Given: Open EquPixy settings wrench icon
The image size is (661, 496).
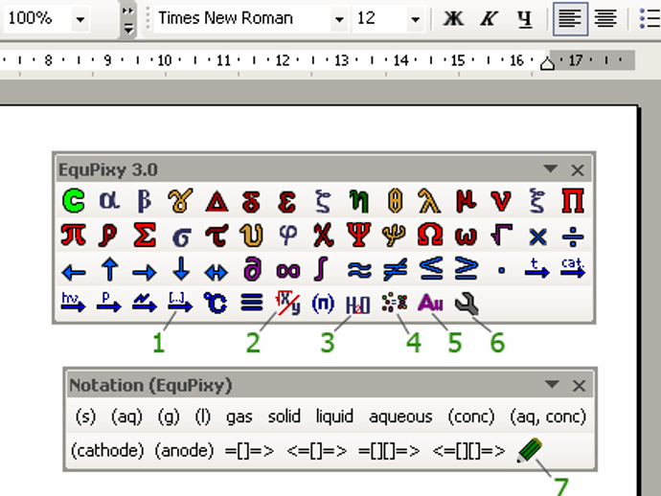Looking at the screenshot, I should click(467, 304).
